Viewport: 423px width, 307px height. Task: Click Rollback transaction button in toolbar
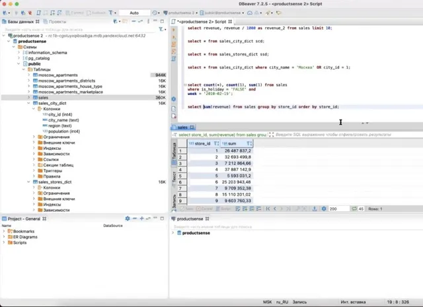point(96,13)
